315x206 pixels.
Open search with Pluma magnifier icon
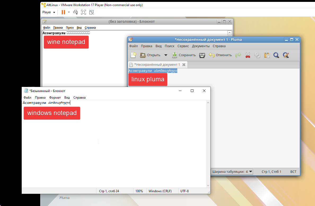276,55
